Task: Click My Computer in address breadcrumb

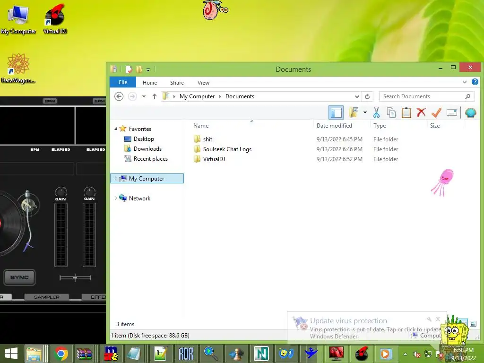Action: pyautogui.click(x=197, y=96)
